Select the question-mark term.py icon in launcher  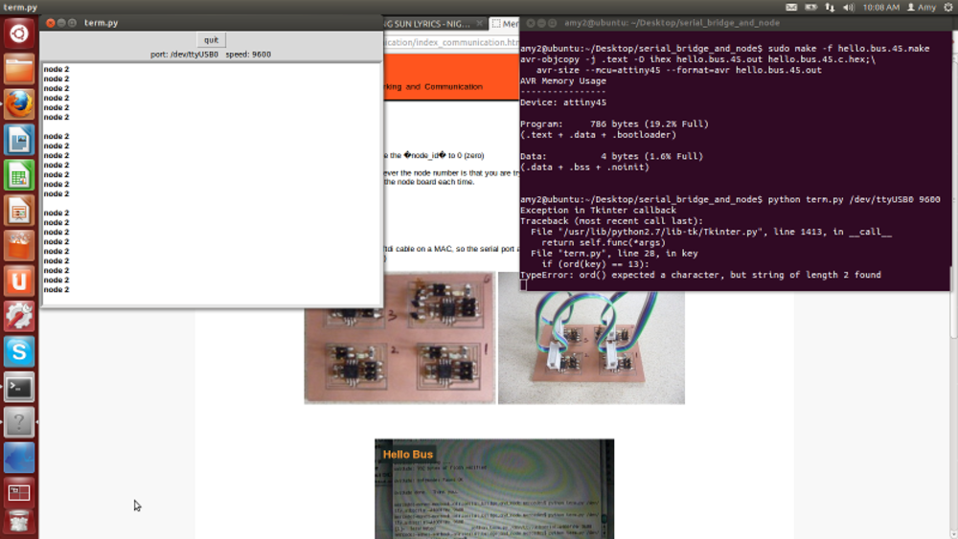click(19, 422)
